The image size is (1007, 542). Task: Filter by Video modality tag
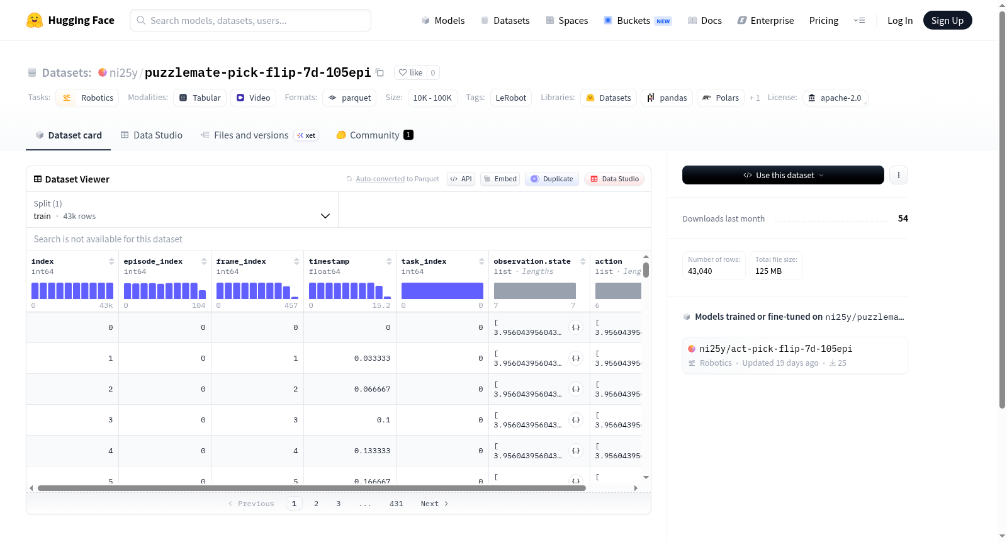[x=253, y=98]
